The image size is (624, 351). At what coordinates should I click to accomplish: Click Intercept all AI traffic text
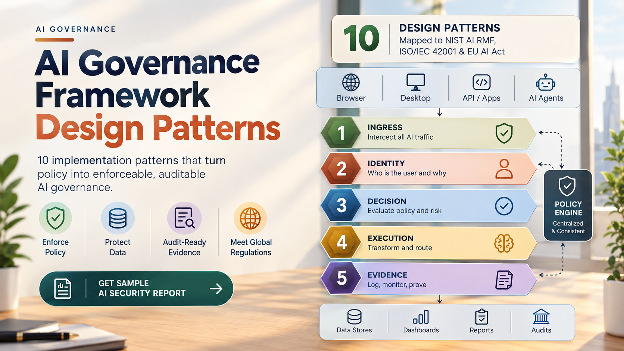point(400,137)
